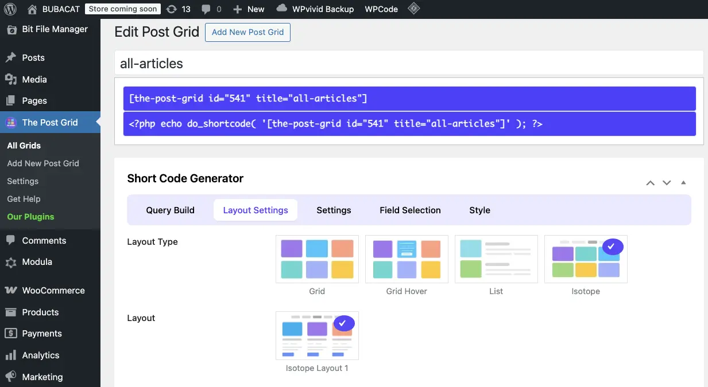The height and width of the screenshot is (387, 708).
Task: Select the Grid layout type
Action: click(x=317, y=259)
